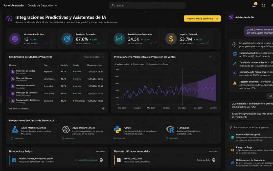Screen dimensions: 273x171
Task: Click chart icon button below assistant reply
Action: (270, 96)
